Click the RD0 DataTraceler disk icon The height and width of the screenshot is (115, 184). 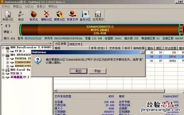tap(7, 47)
